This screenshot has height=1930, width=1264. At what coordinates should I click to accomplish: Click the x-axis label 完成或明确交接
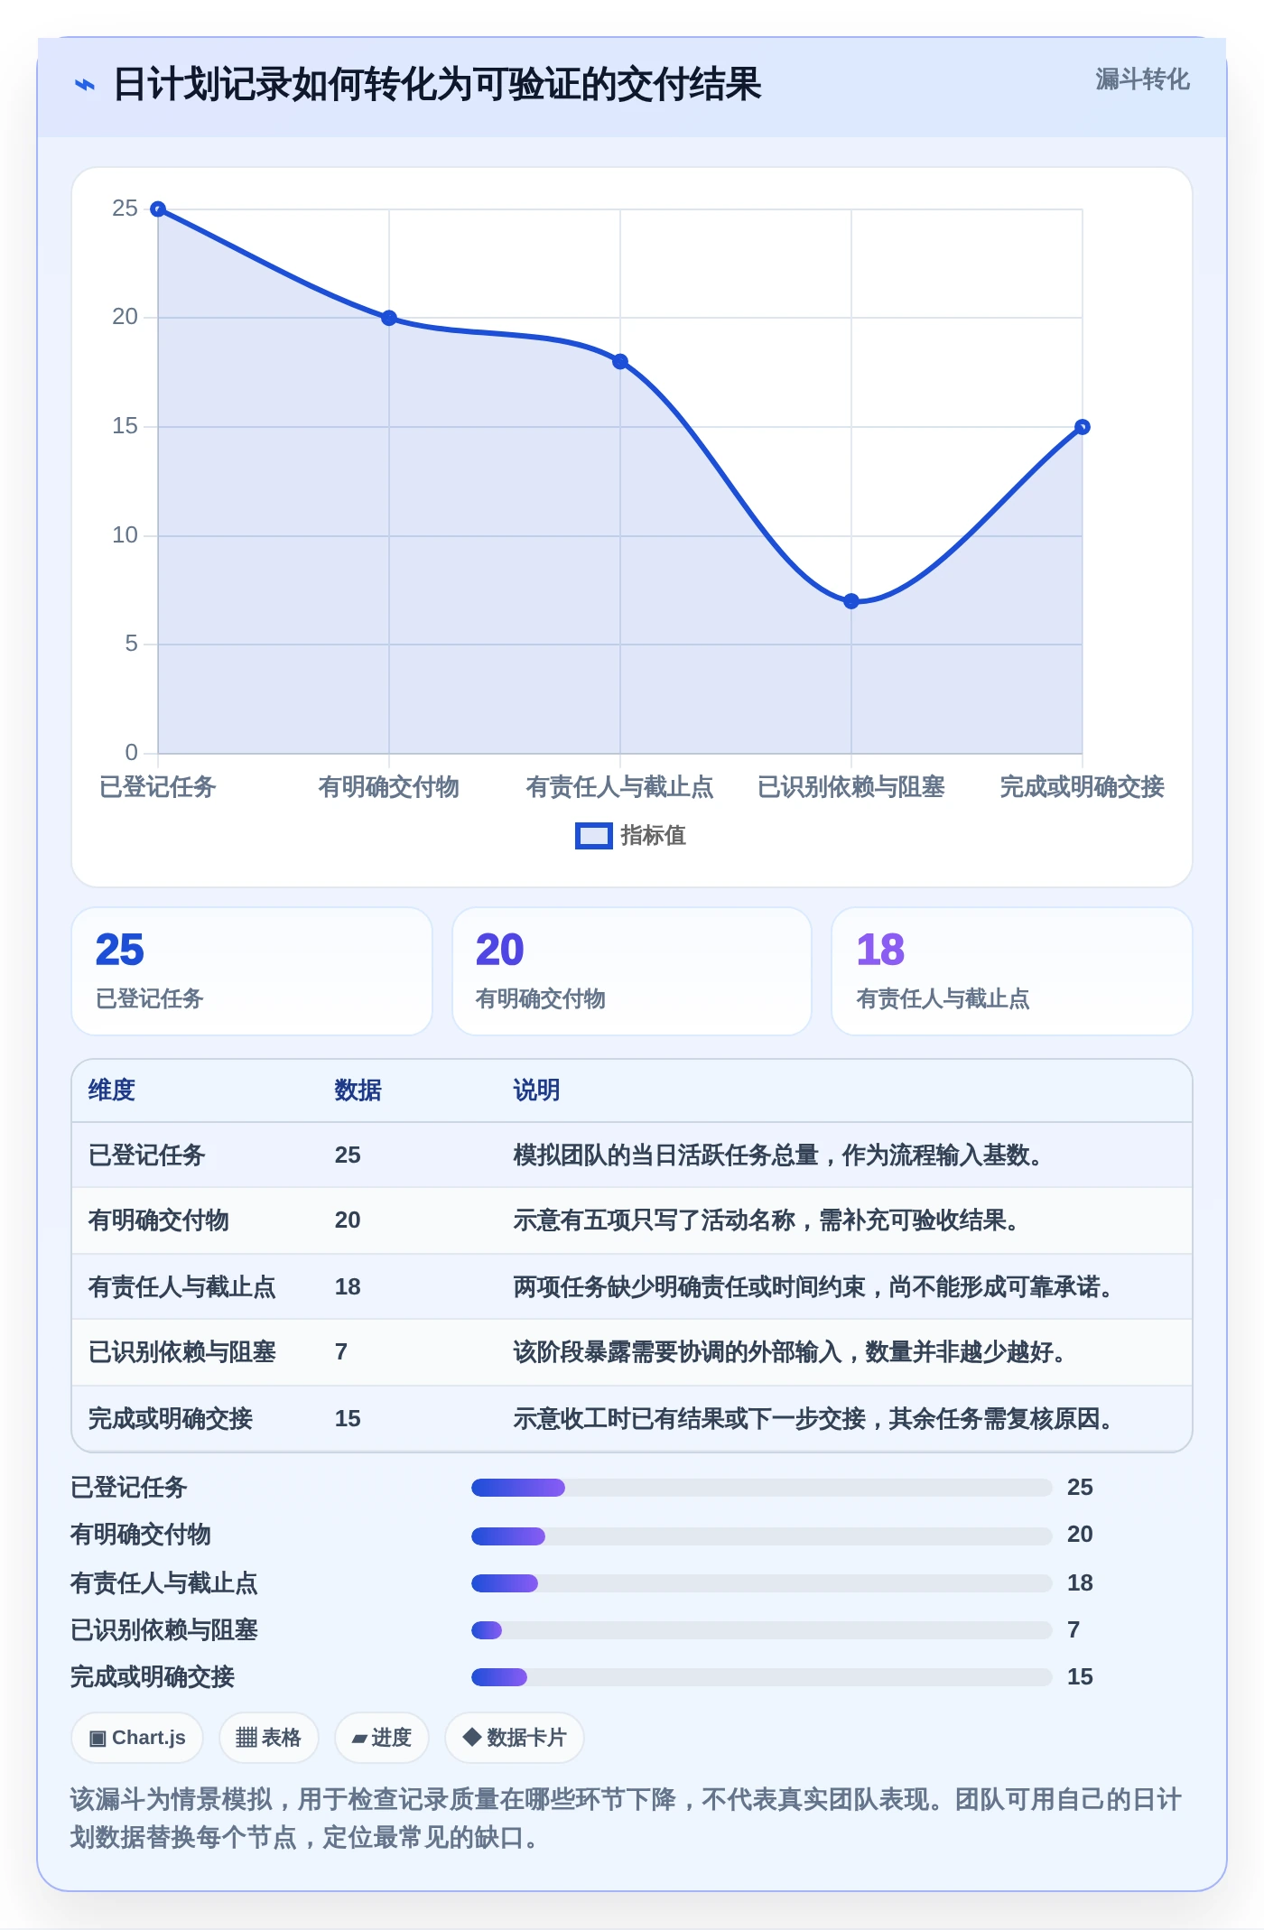[x=1083, y=787]
